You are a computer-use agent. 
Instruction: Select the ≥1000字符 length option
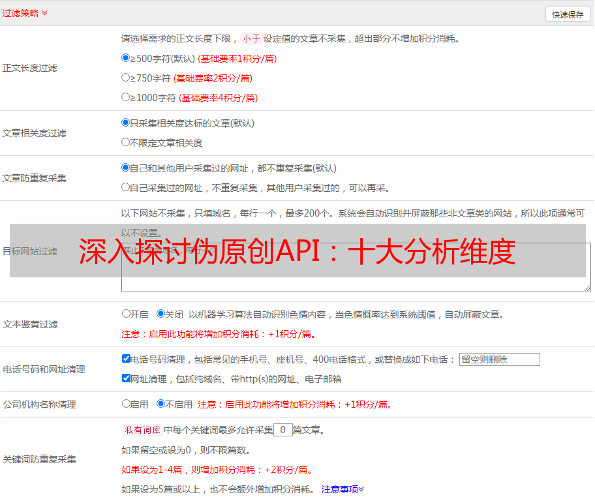pyautogui.click(x=126, y=97)
